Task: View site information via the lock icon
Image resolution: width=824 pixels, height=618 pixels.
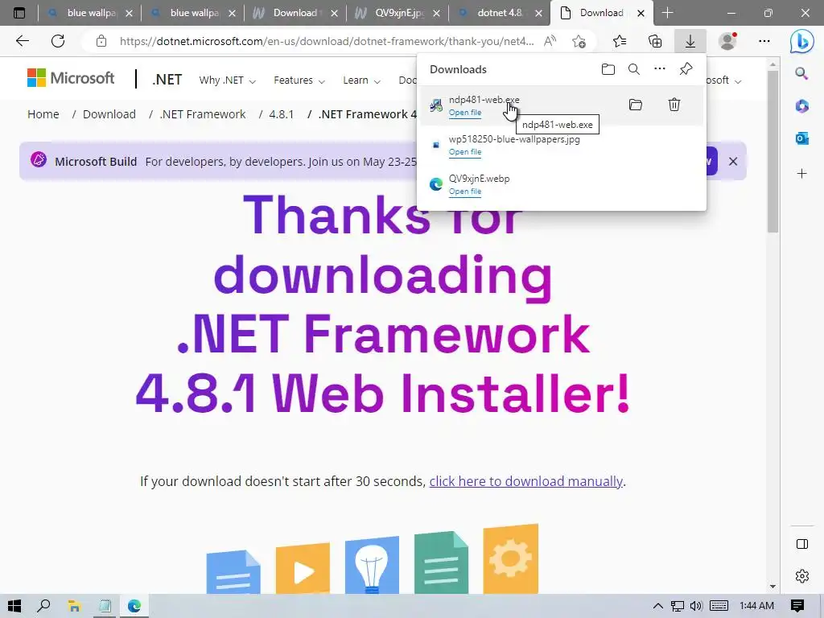Action: 101,42
